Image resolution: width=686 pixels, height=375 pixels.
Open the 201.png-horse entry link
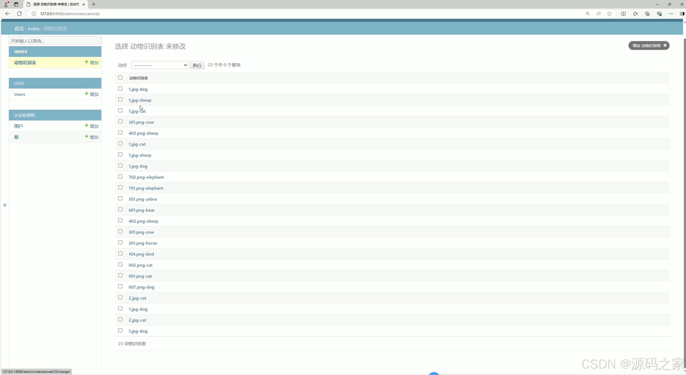143,243
